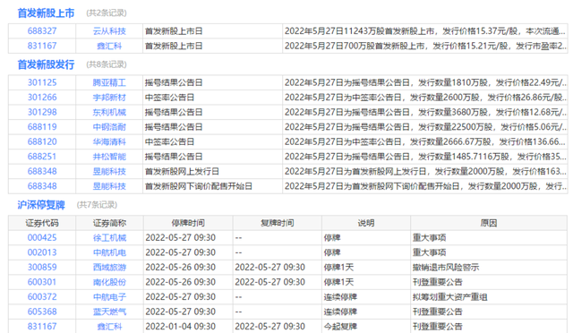Image resolution: width=573 pixels, height=333 pixels.
Task: Click code 831167 in the 首发新股上市 table
Action: click(x=42, y=46)
